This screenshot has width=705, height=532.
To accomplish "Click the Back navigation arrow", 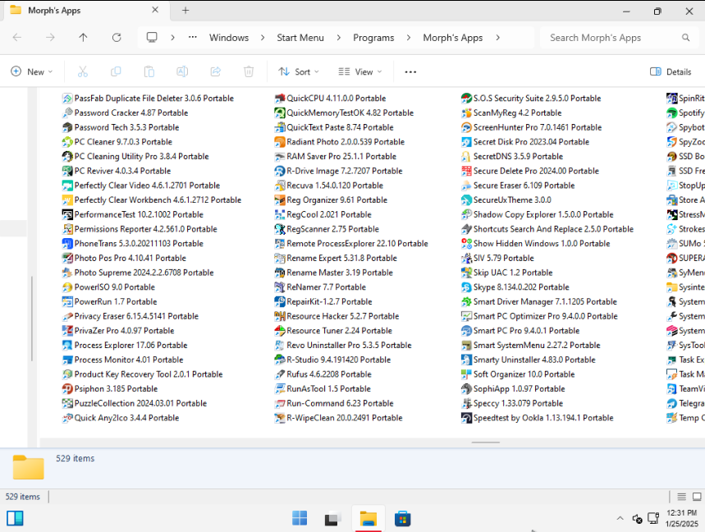I will coord(17,37).
